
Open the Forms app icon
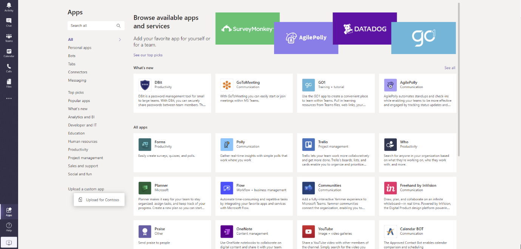point(145,145)
